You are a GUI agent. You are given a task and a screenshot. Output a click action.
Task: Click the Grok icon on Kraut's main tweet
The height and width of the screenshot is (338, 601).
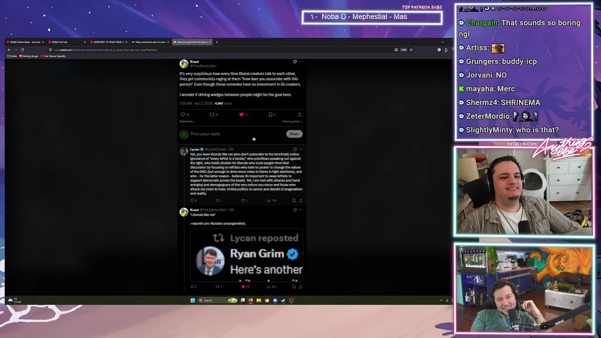pos(295,61)
